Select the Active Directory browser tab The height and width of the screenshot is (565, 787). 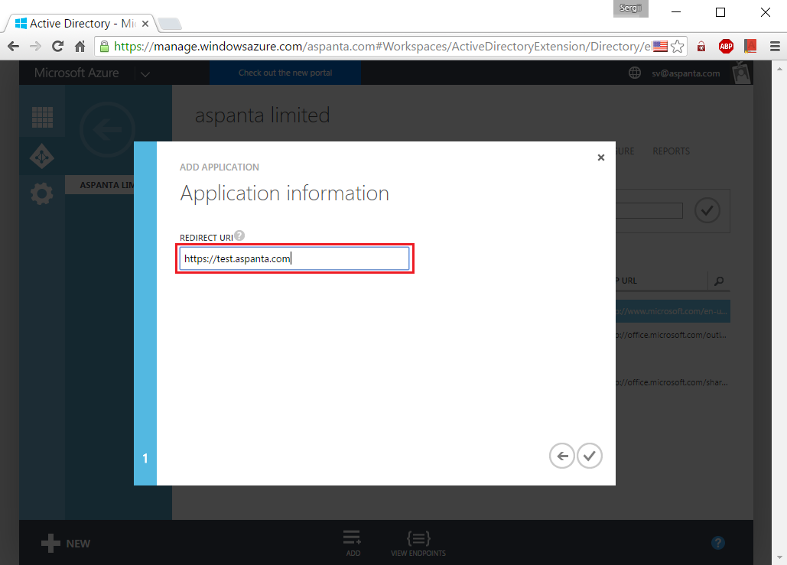76,23
